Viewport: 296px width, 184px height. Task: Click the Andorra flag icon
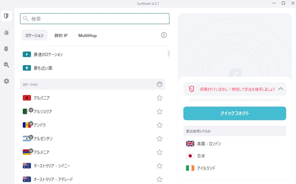coord(26,125)
